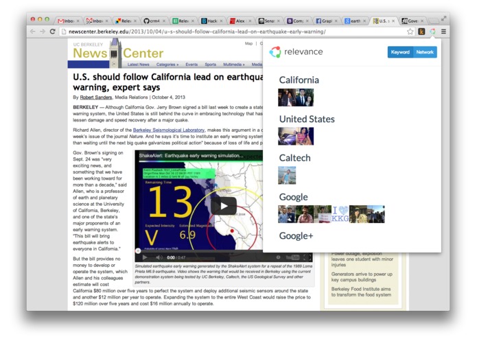Open the 'Power outage, explosion' sidebar link
477x339 pixels.
362,259
